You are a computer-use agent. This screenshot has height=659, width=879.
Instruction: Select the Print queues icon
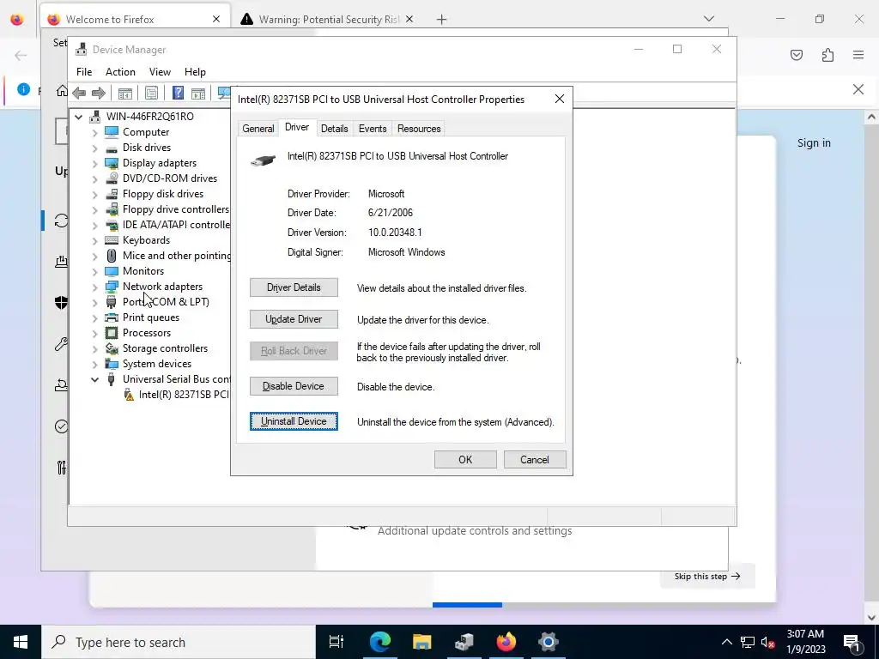pos(112,317)
